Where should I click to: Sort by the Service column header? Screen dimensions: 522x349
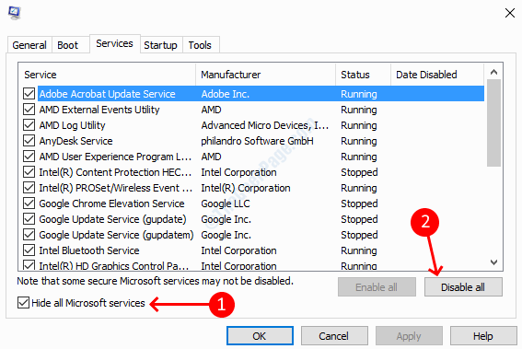107,75
